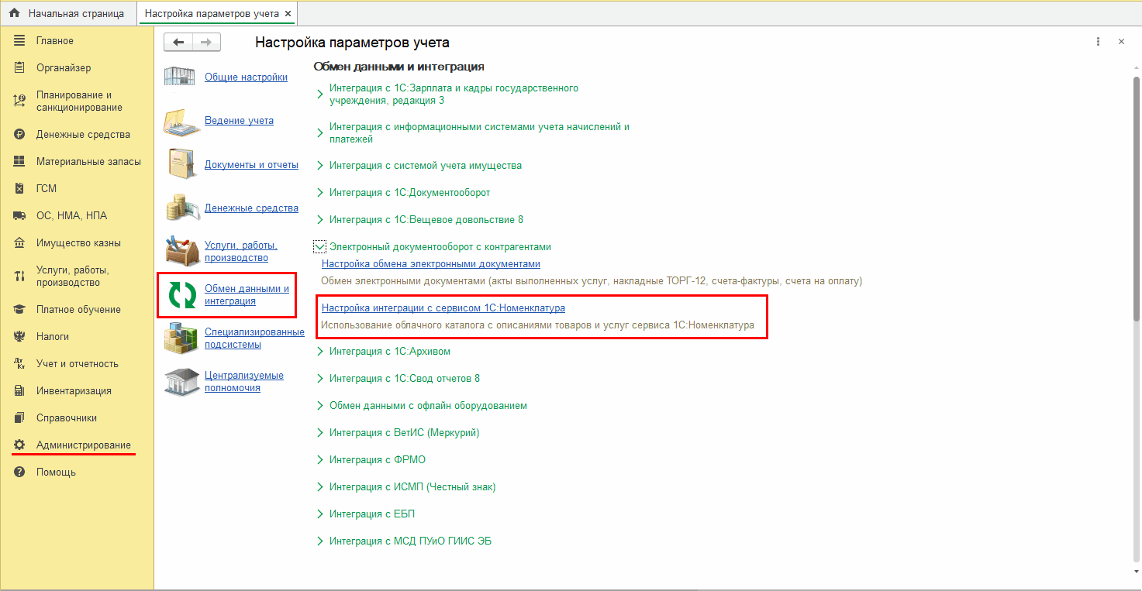The image size is (1142, 591).
Task: Collapse Электронный документооборот с контрагентами section
Action: (319, 247)
